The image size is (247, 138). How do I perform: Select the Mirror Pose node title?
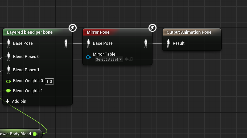(98, 32)
